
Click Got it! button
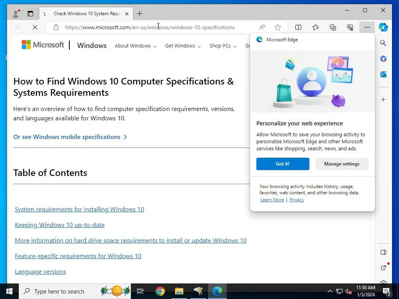283,164
